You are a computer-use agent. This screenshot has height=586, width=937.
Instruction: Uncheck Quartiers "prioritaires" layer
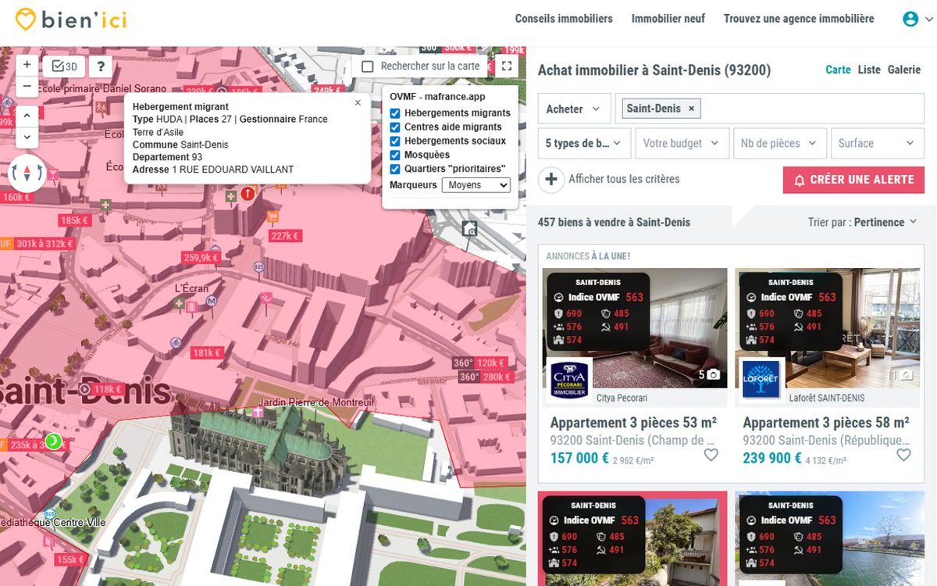395,169
